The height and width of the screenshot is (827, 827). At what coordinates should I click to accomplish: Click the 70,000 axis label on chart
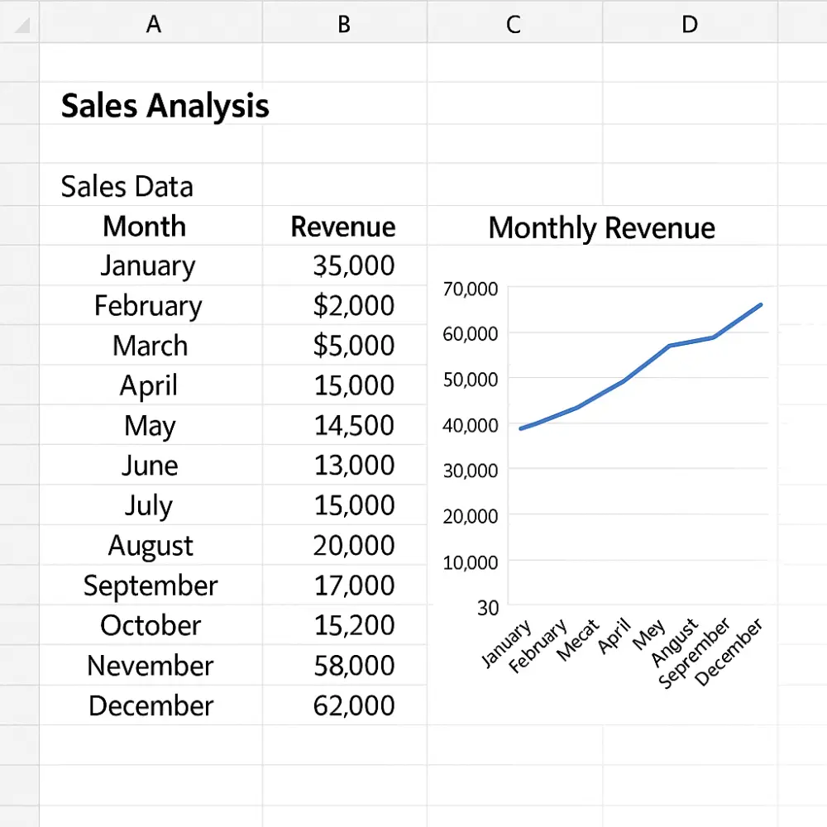click(469, 289)
